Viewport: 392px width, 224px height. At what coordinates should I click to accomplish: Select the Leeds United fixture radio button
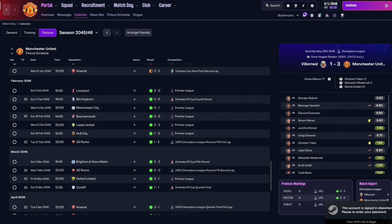coord(14,125)
